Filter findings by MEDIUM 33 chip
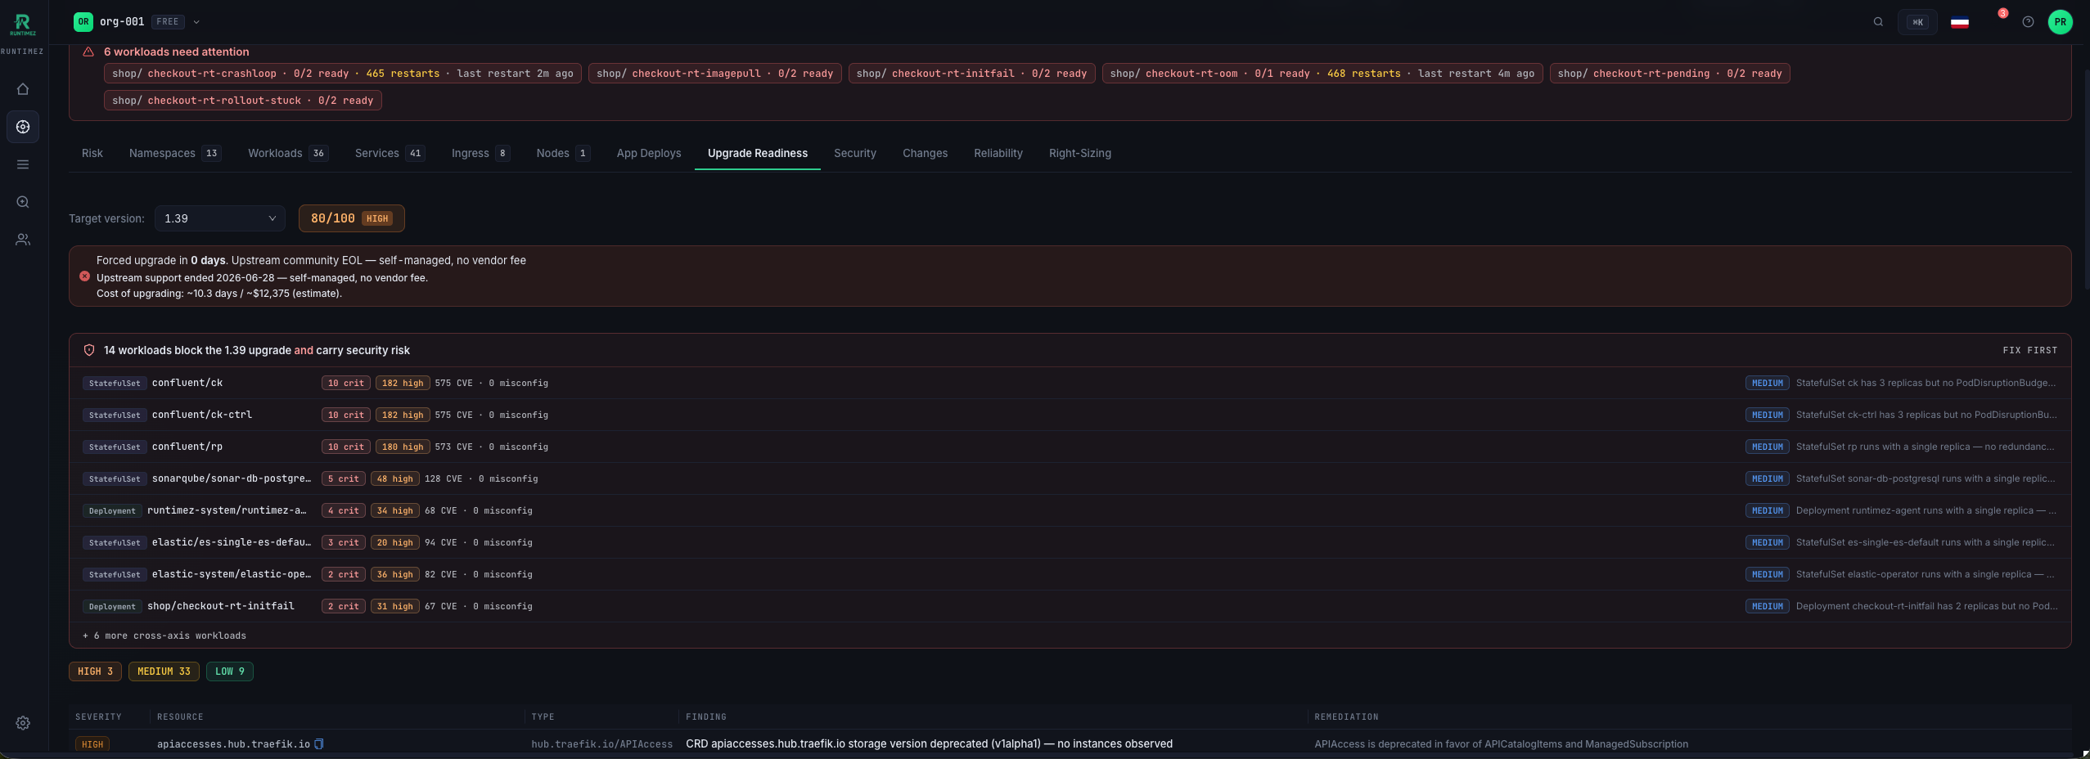2090x759 pixels. coord(164,671)
